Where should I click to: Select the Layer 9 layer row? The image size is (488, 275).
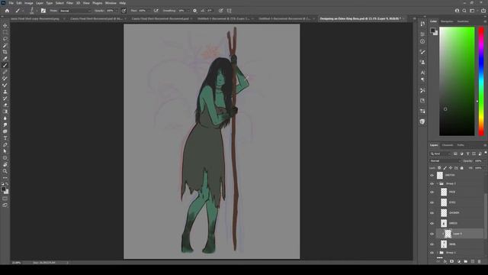point(460,234)
